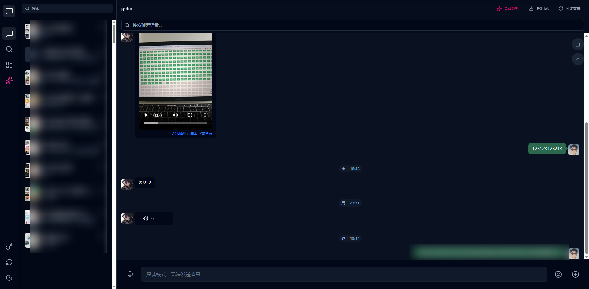Open the plus attachment menu

click(x=576, y=274)
